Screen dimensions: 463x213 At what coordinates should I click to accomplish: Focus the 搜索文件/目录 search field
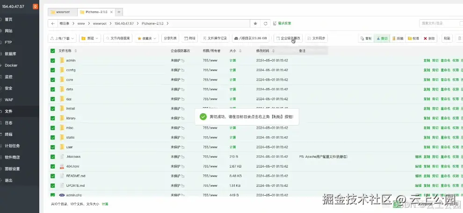point(440,23)
